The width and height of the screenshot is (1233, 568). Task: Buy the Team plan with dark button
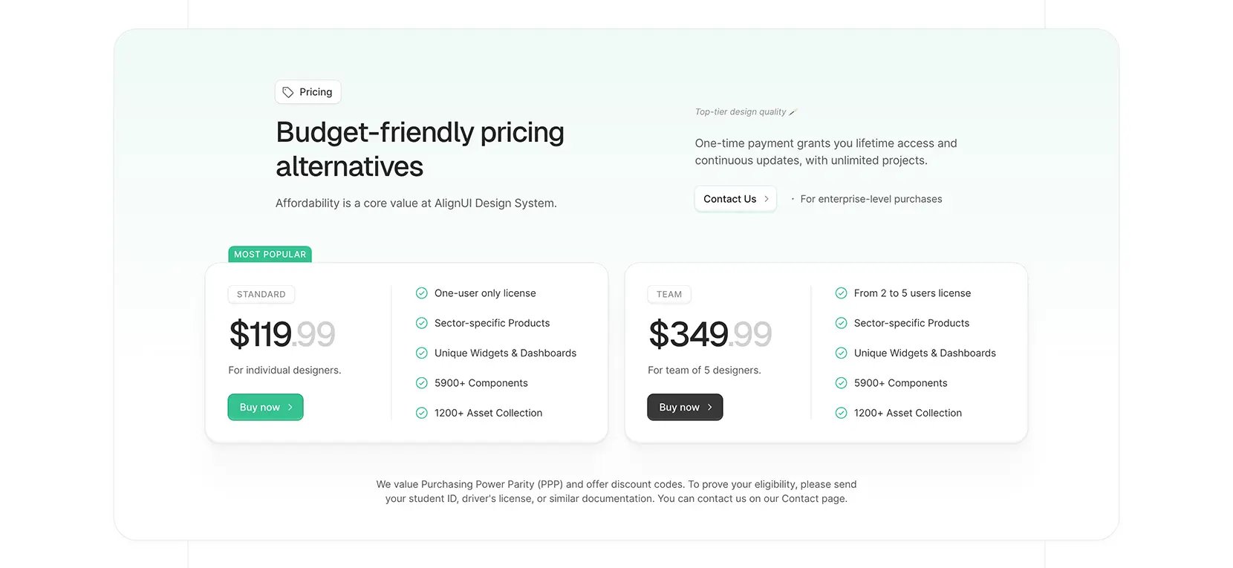coord(685,407)
